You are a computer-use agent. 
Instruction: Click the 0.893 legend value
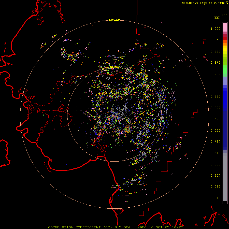[216, 51]
